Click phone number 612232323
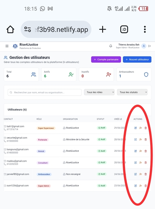This screenshot has height=209, width=155. click(12, 164)
